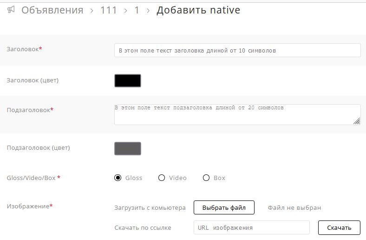Open the Объявления breadcrumb link
The width and height of the screenshot is (366, 240).
tap(52, 10)
